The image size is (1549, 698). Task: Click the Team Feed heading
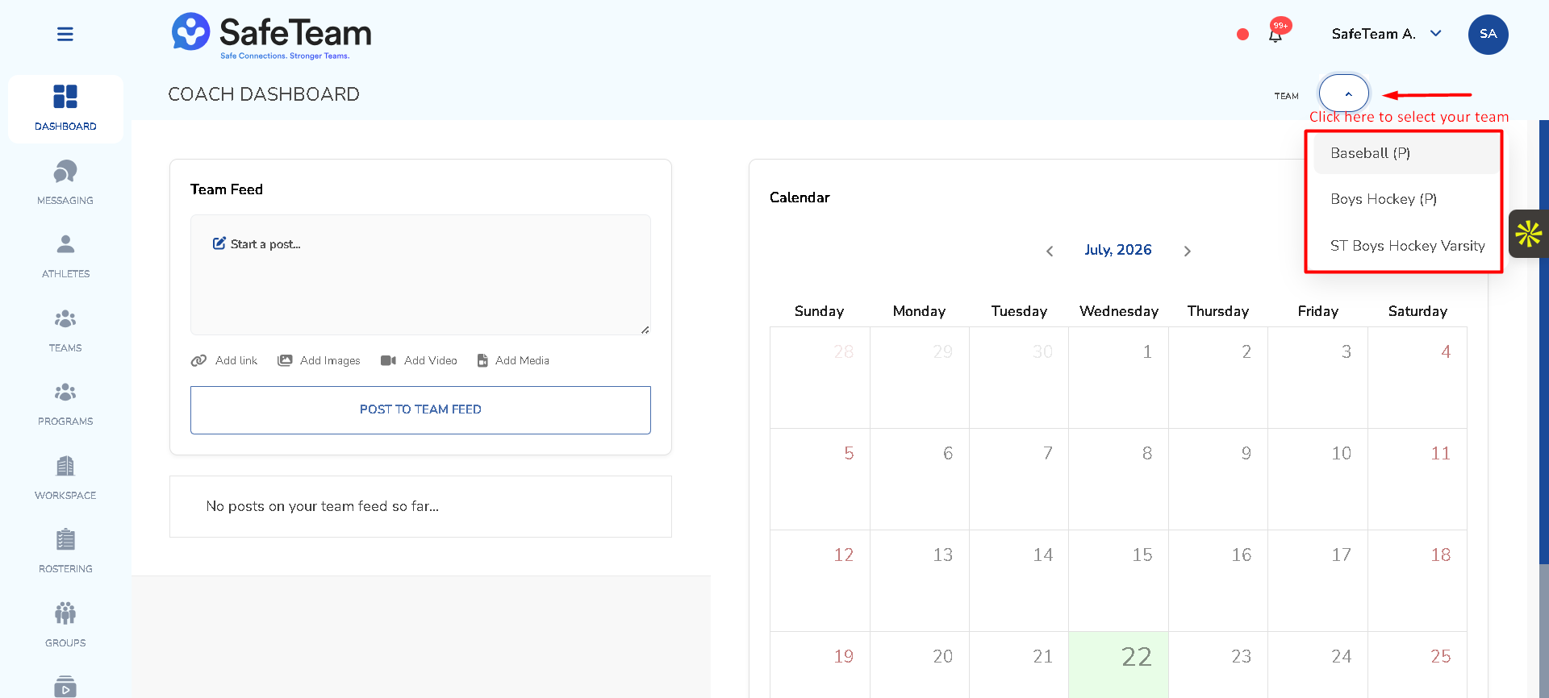click(227, 189)
